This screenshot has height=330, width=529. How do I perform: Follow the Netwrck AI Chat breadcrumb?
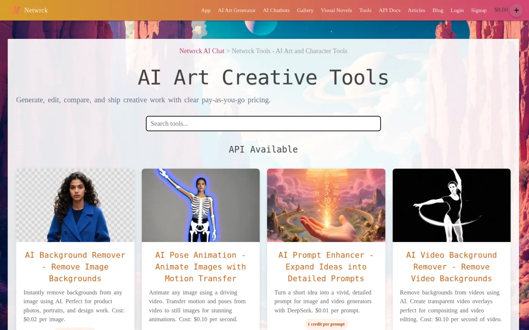(x=202, y=51)
